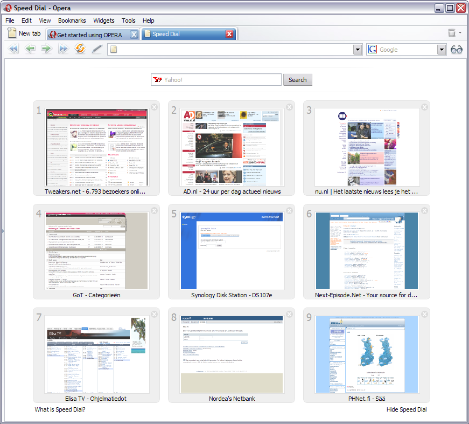Open the nu.nl speed dial thumbnail
This screenshot has width=469, height=424.
coord(367,147)
